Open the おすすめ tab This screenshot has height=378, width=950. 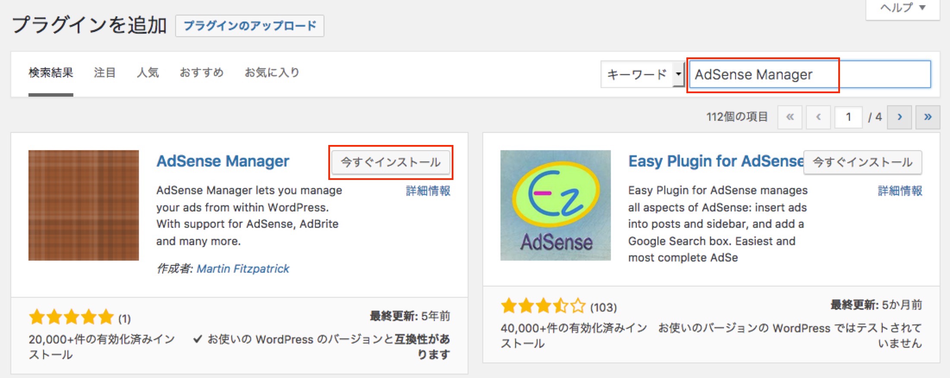(x=201, y=72)
